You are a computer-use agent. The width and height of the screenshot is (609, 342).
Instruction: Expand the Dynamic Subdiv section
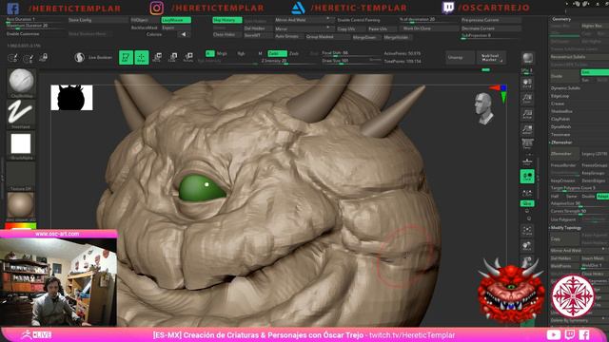pos(565,88)
